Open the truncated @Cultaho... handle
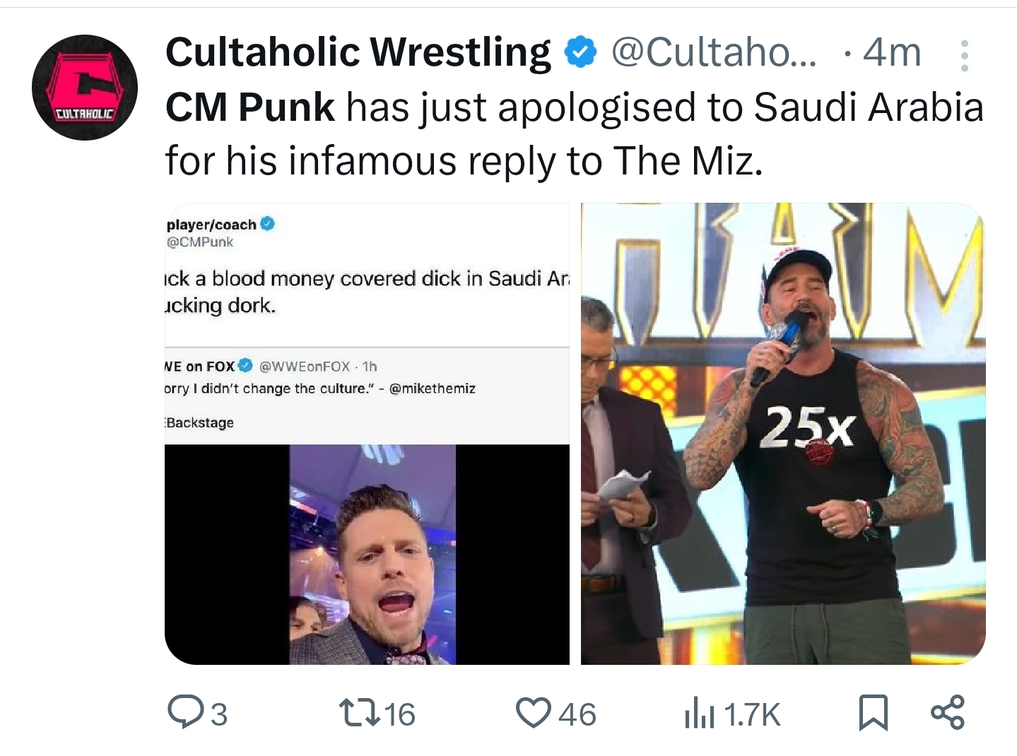 pos(713,52)
